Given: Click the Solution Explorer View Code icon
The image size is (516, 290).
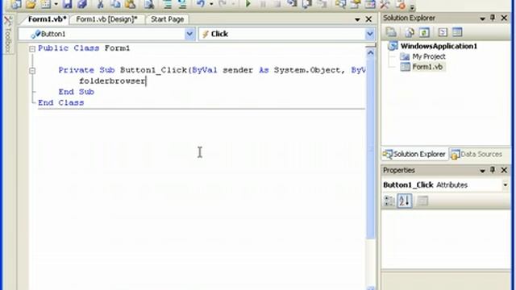Looking at the screenshot, I should pos(443,32).
